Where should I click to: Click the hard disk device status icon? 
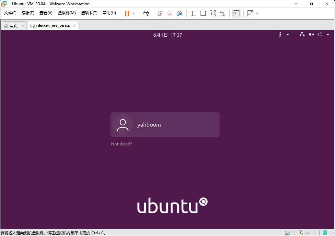(x=287, y=233)
